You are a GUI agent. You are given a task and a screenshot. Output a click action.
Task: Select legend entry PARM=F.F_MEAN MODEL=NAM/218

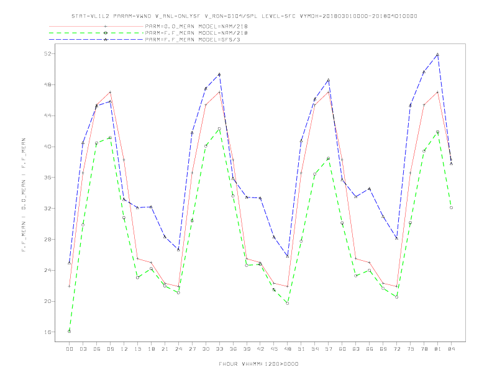point(196,33)
